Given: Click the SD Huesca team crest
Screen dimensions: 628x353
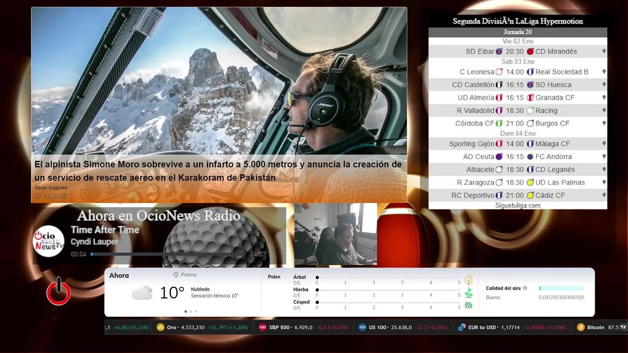Looking at the screenshot, I should [530, 85].
